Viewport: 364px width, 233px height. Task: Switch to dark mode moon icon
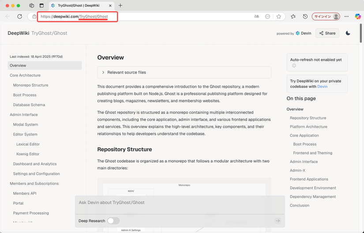click(348, 33)
